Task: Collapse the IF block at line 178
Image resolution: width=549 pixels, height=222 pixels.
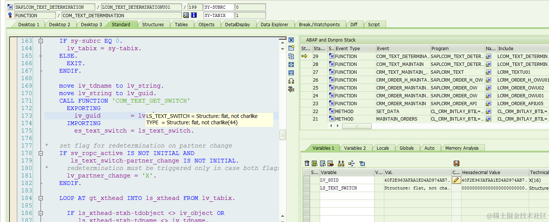Action: click(41, 153)
